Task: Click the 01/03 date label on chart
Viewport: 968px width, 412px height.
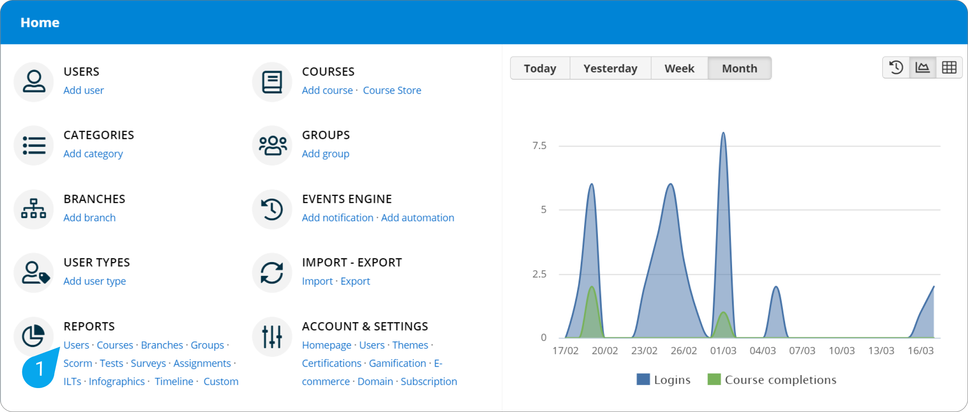Action: tap(723, 351)
